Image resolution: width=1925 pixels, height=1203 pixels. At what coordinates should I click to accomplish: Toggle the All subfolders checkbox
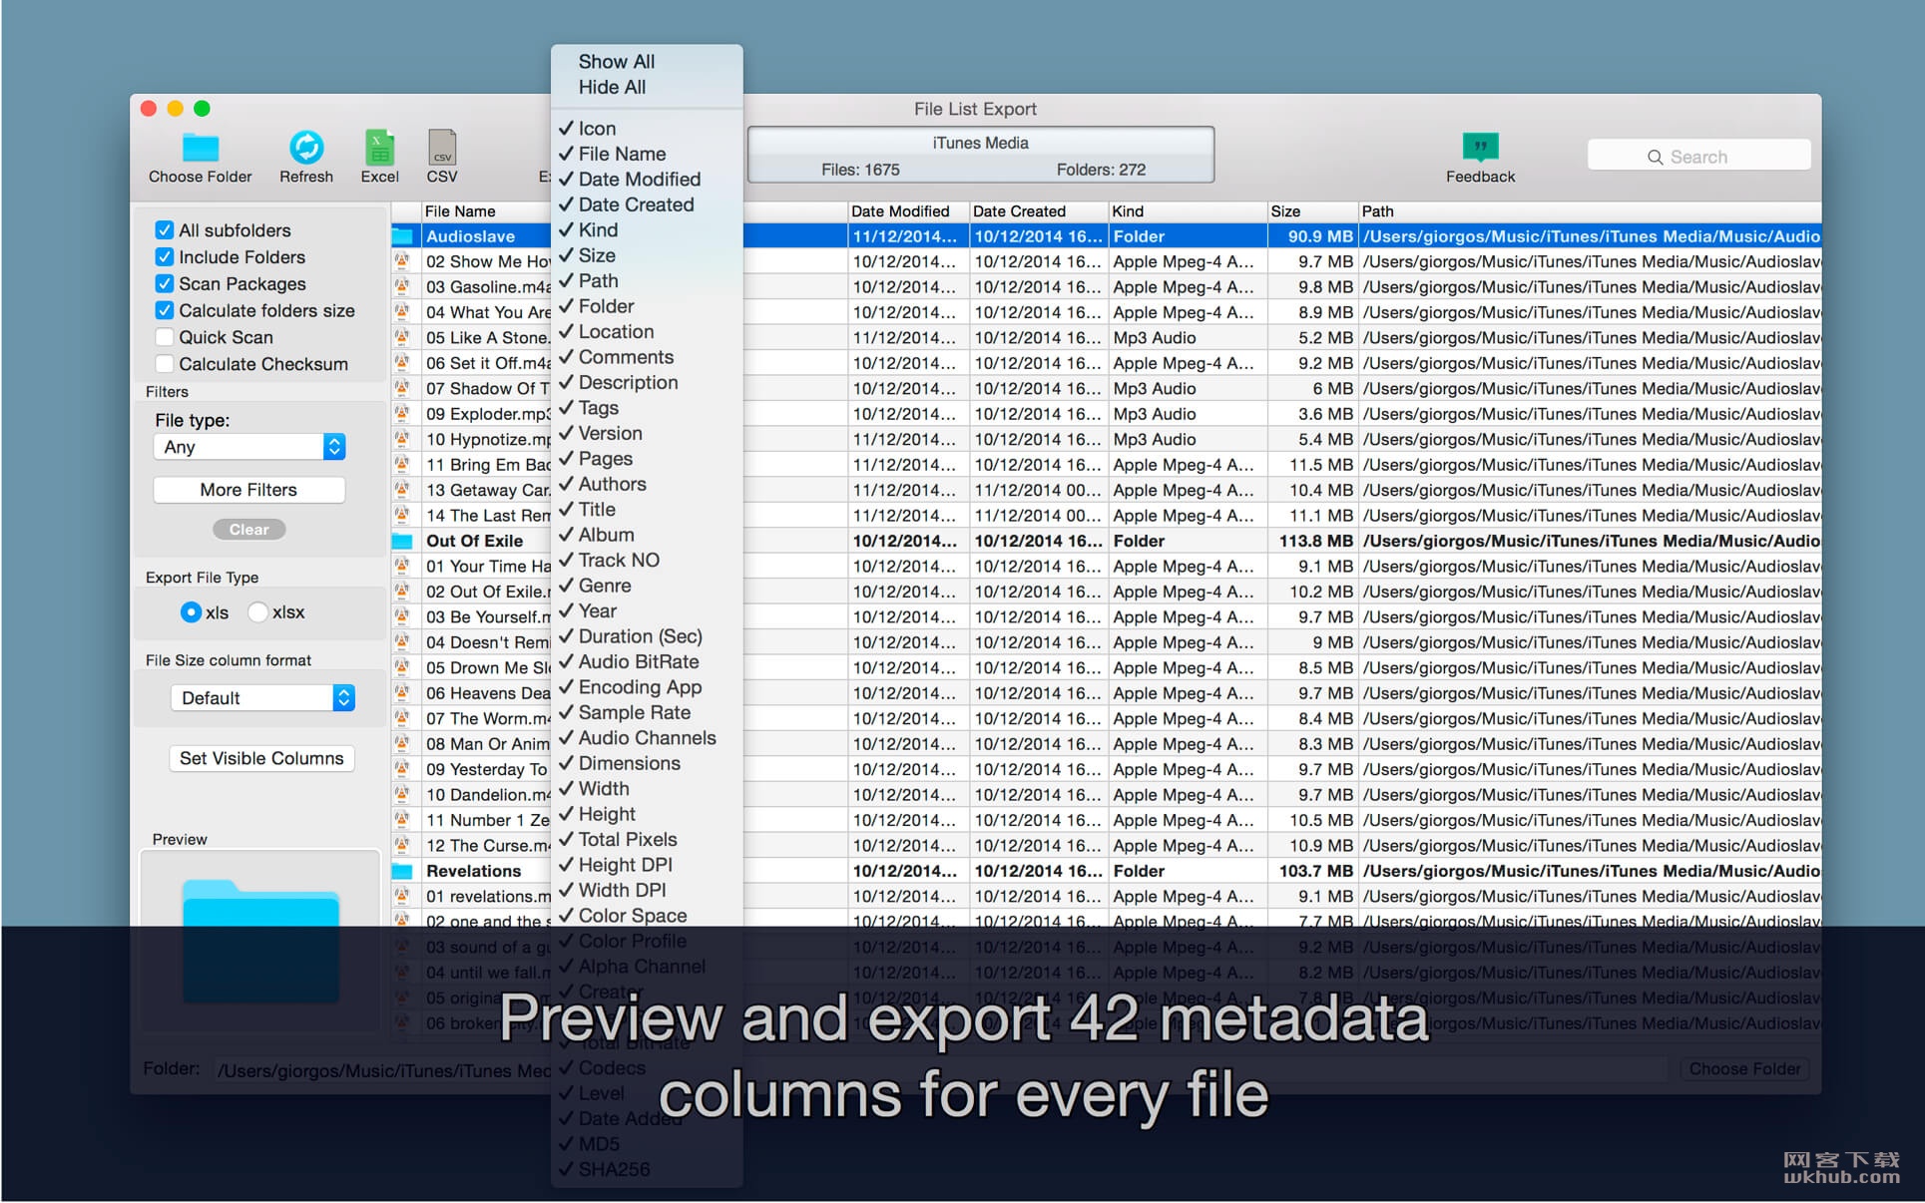pos(165,230)
